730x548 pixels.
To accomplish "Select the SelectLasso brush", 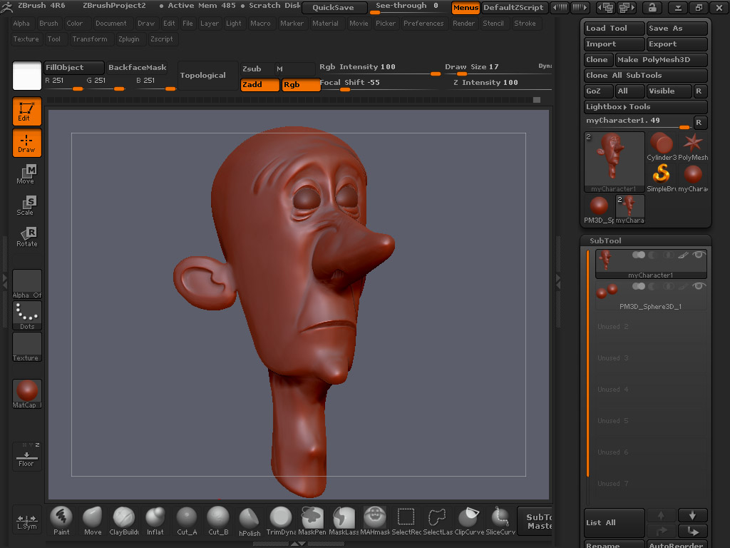I will pyautogui.click(x=438, y=520).
